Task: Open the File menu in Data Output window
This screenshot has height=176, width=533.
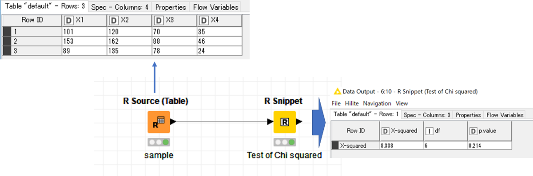Action: (336, 103)
